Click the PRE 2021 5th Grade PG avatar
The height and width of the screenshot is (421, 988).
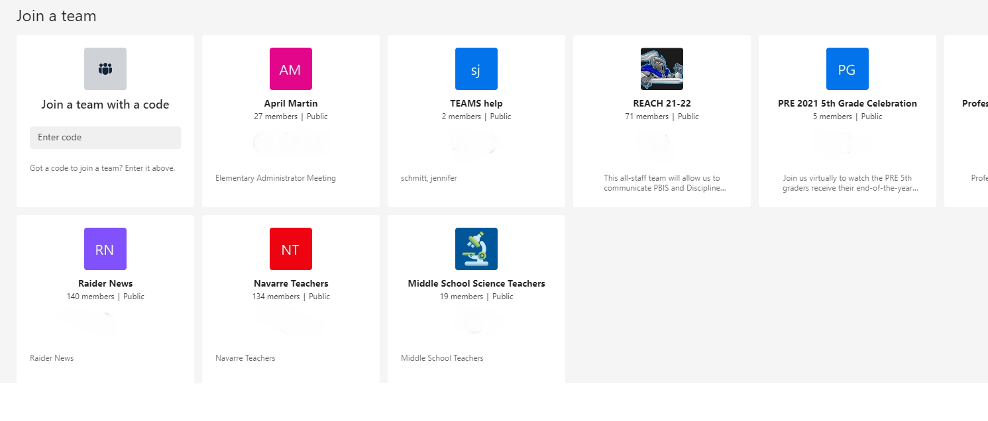click(848, 69)
